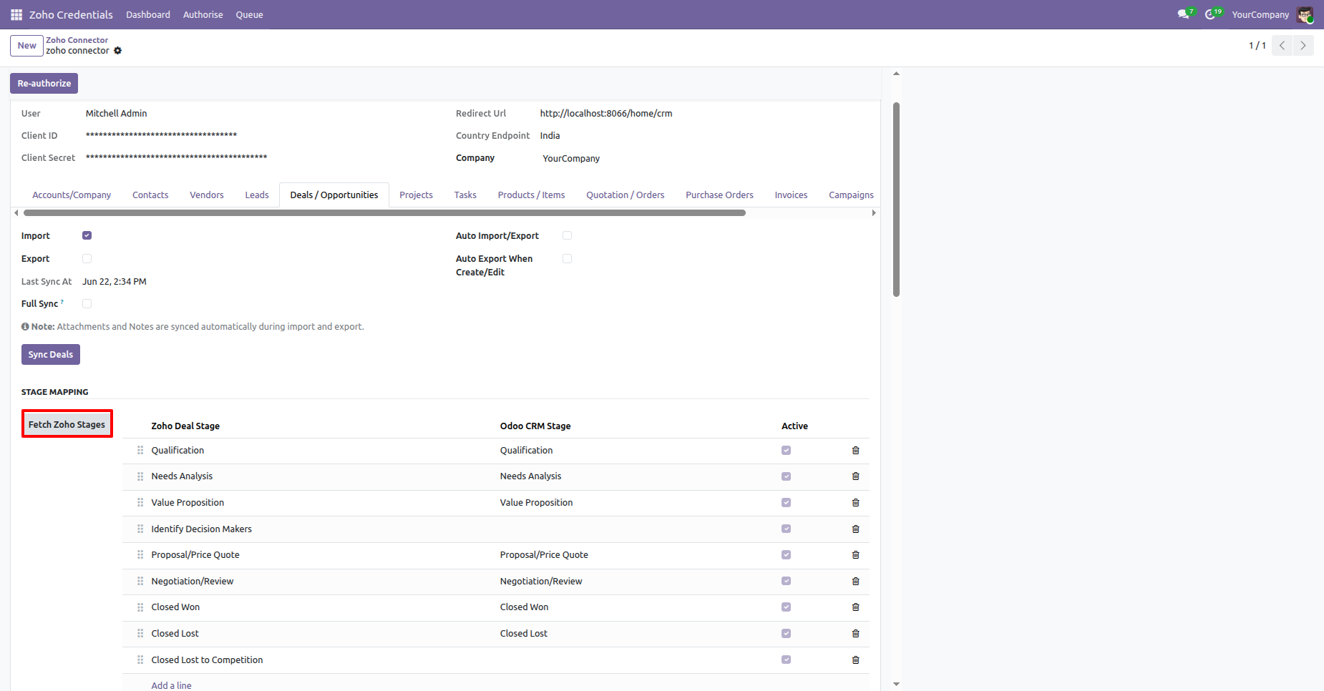The image size is (1324, 691).
Task: Click the drag handle for Negotiation/Review row
Action: [140, 582]
